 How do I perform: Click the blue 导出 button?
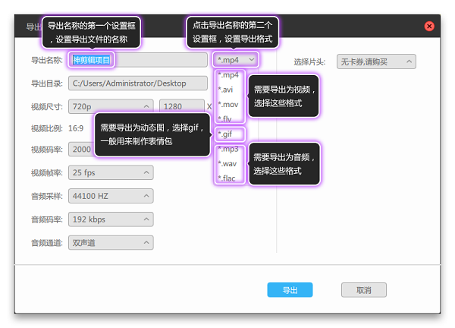click(290, 290)
